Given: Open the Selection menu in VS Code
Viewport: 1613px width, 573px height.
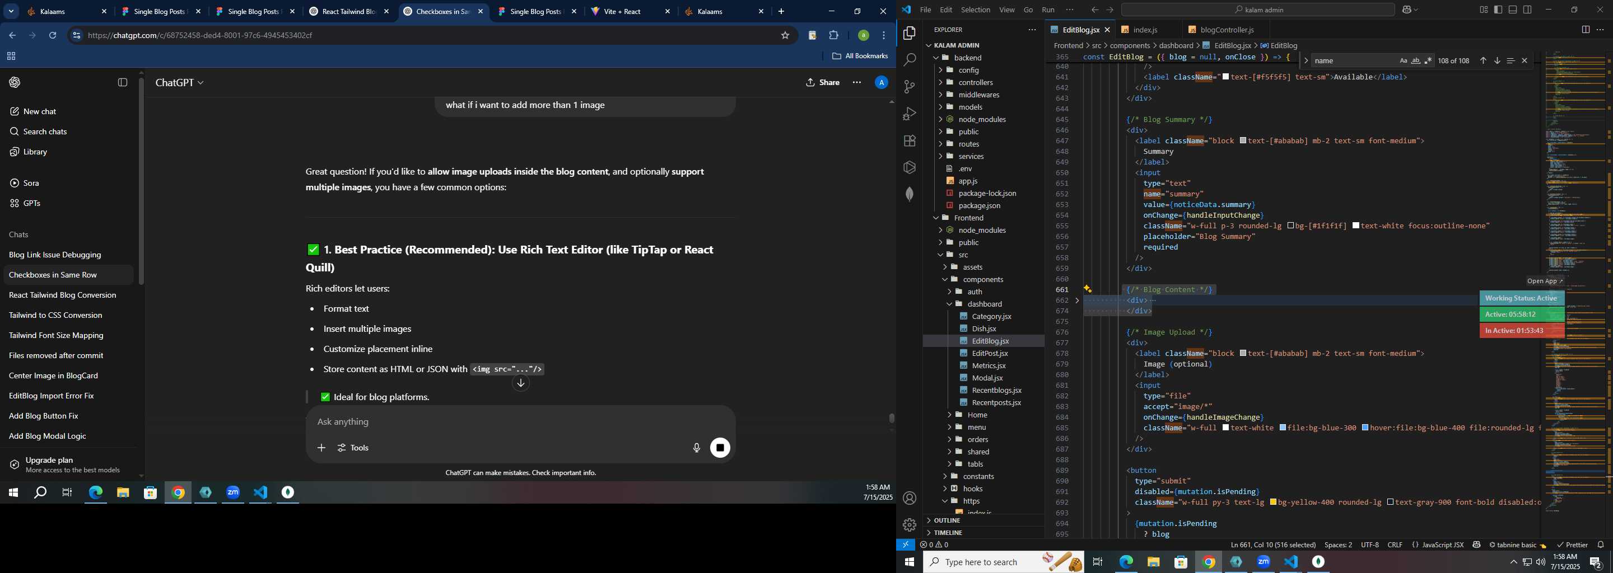Looking at the screenshot, I should pyautogui.click(x=976, y=10).
